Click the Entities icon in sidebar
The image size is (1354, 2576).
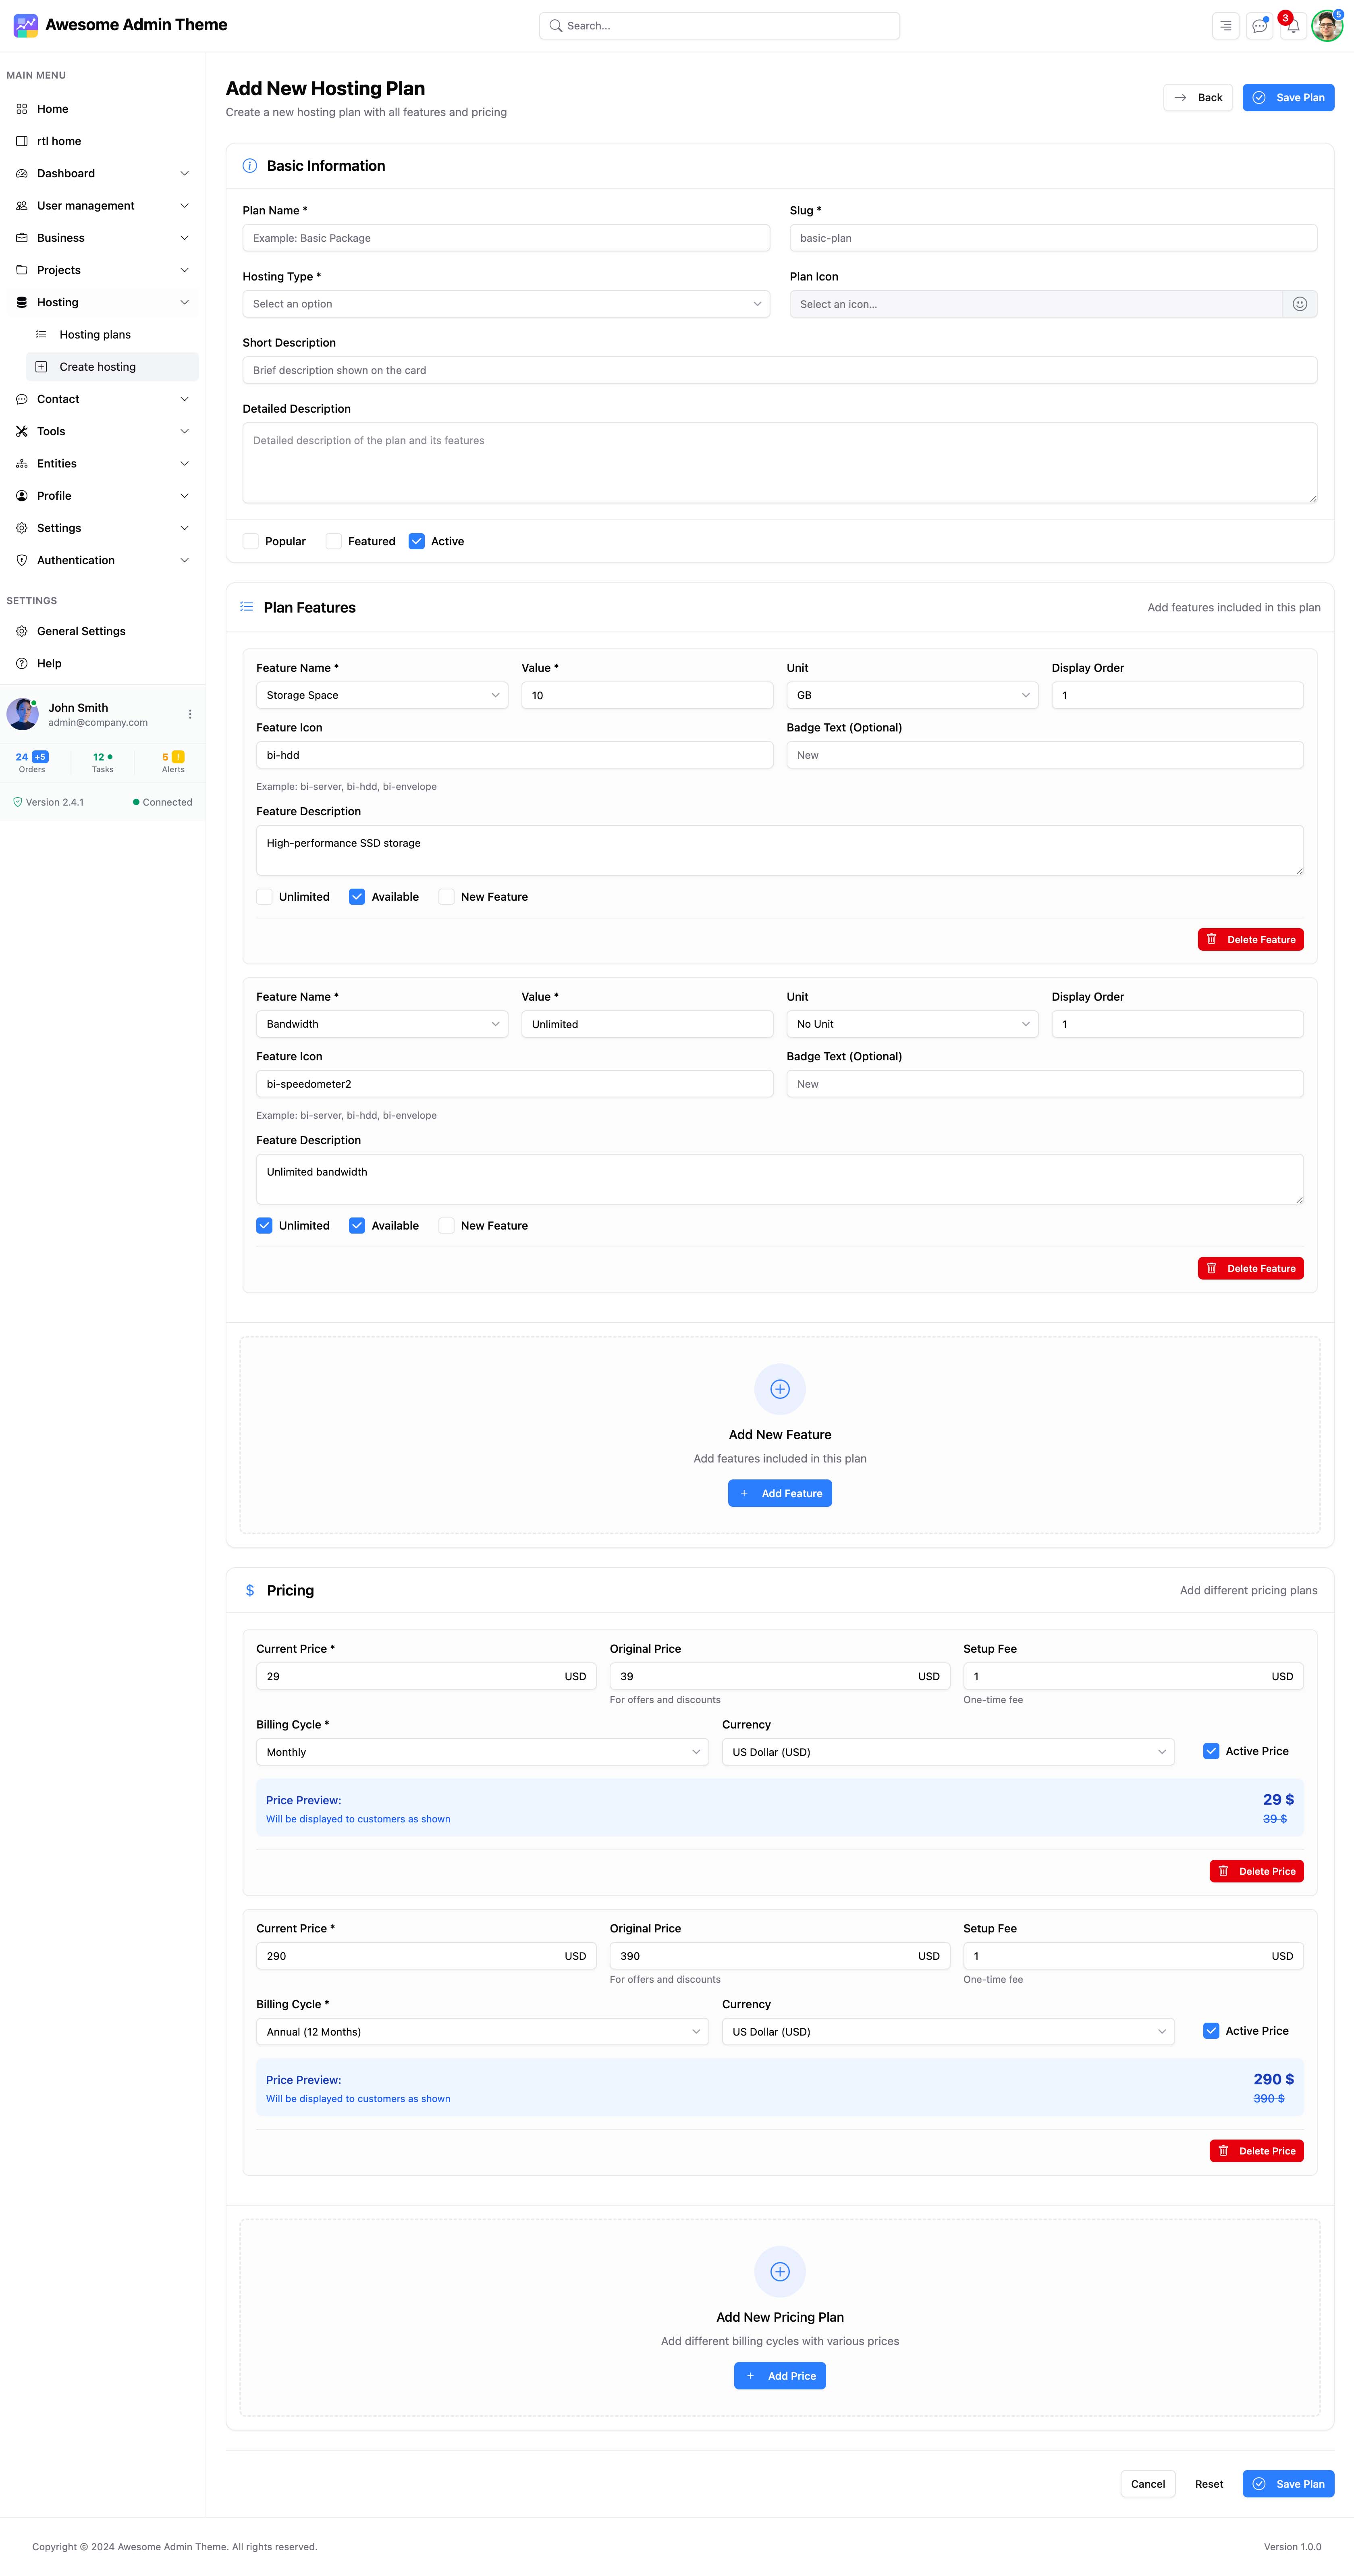point(22,464)
